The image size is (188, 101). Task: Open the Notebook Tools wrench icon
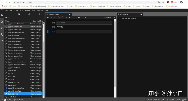click(2, 35)
